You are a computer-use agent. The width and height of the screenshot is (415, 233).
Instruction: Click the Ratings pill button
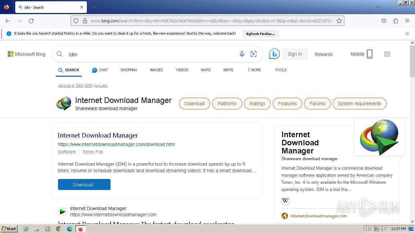[x=257, y=104]
